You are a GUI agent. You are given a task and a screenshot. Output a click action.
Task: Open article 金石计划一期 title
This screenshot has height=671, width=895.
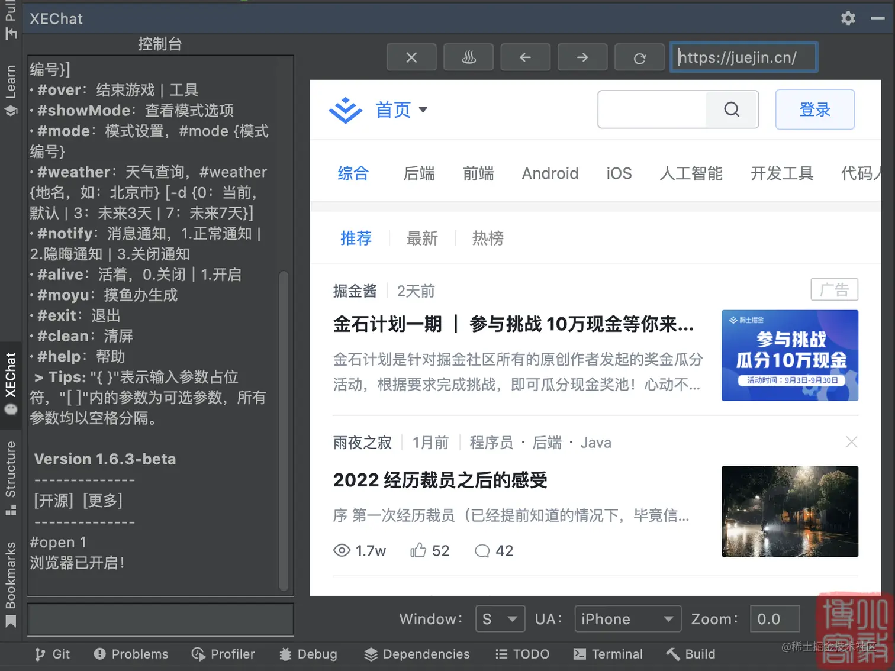point(513,324)
